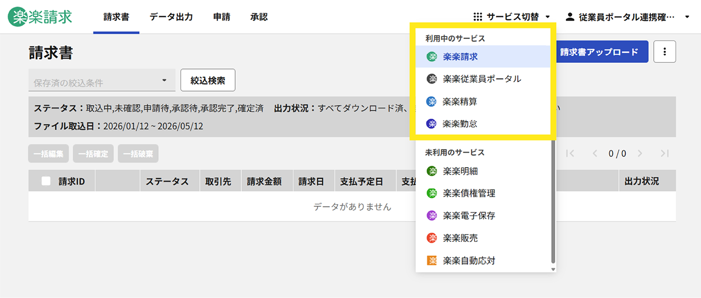This screenshot has width=701, height=298.
Task: Click the 未利用のサービス section heading
Action: (x=455, y=153)
